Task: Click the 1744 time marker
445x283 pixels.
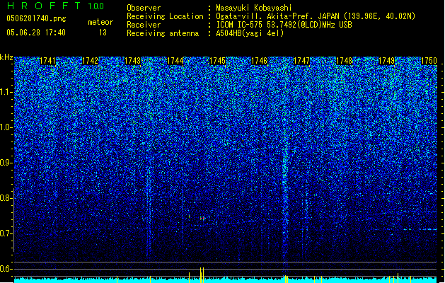Action: pos(175,61)
